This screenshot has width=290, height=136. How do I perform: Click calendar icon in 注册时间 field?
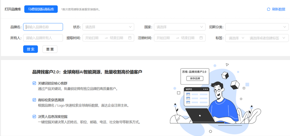[x=201, y=38]
